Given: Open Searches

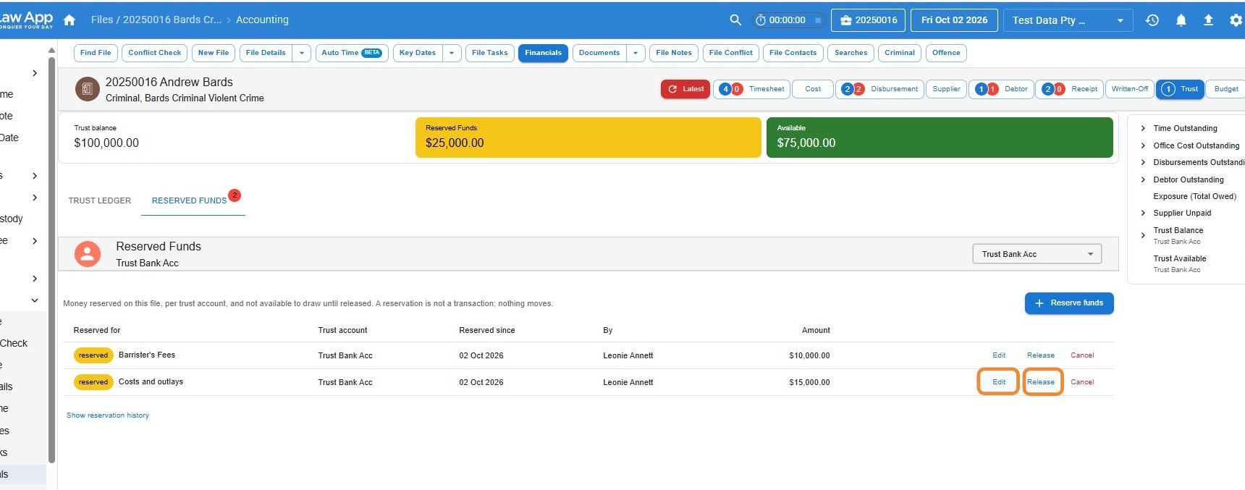Looking at the screenshot, I should (851, 53).
